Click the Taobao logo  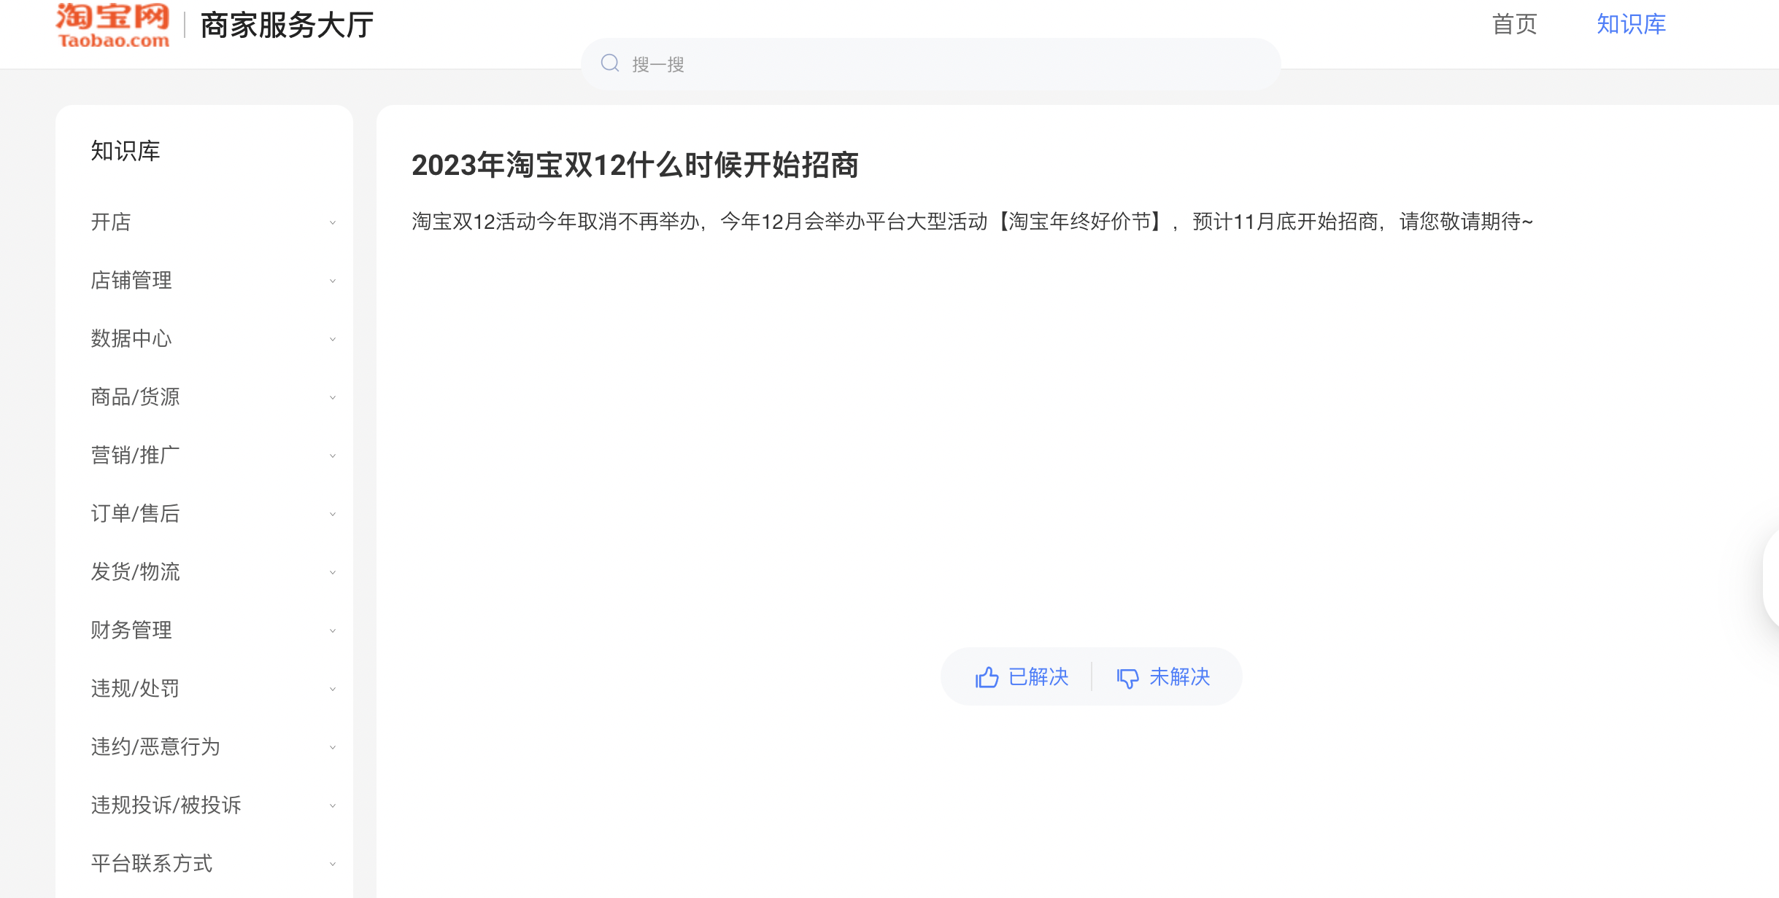[x=112, y=26]
